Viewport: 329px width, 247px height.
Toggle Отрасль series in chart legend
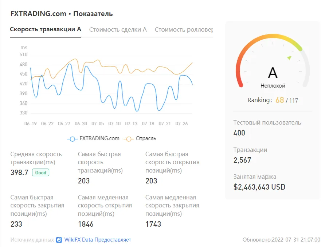point(140,139)
